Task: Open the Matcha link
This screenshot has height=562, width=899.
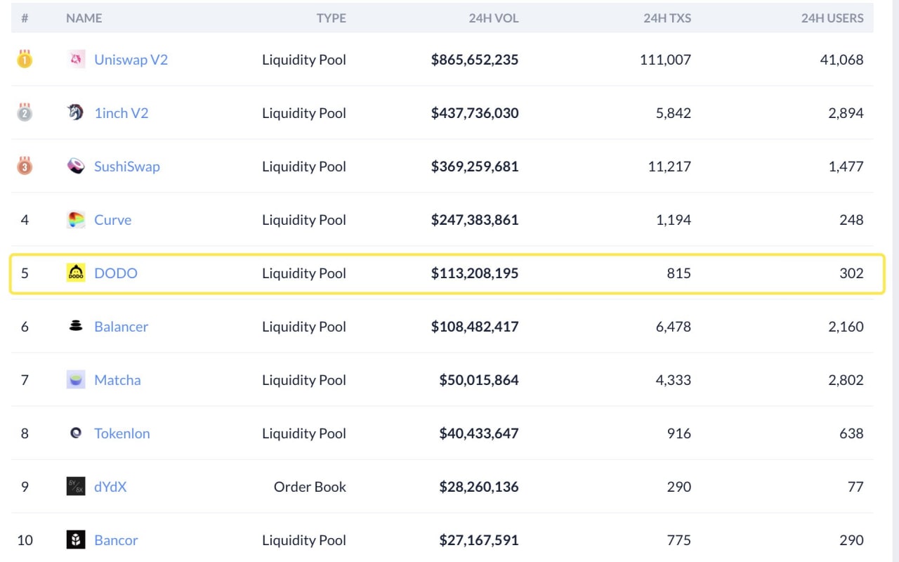Action: (x=117, y=380)
